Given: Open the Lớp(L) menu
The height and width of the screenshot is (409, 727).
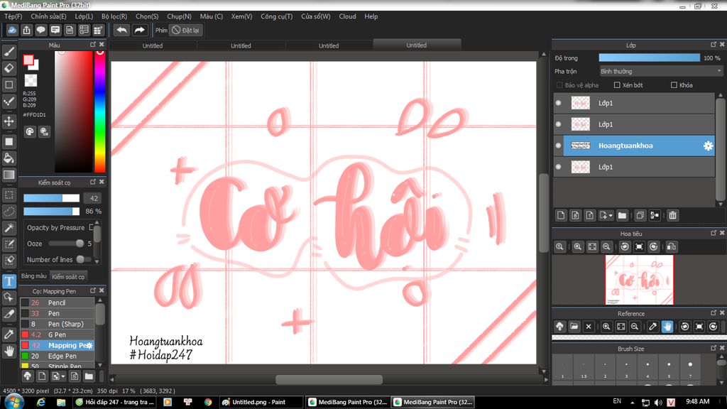Looking at the screenshot, I should tap(84, 16).
